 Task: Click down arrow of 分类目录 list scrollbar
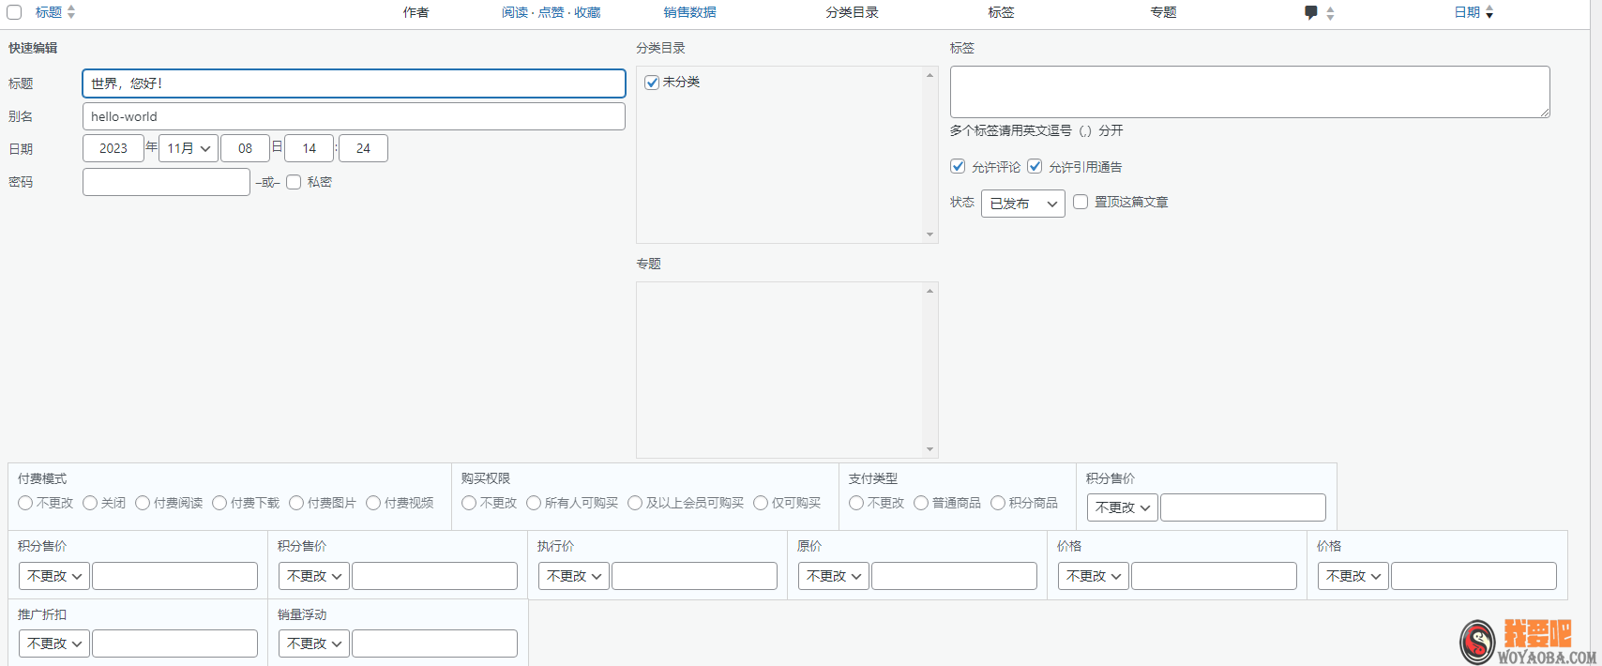click(929, 235)
